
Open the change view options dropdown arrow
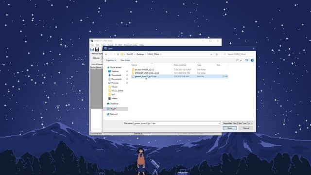tap(241, 60)
